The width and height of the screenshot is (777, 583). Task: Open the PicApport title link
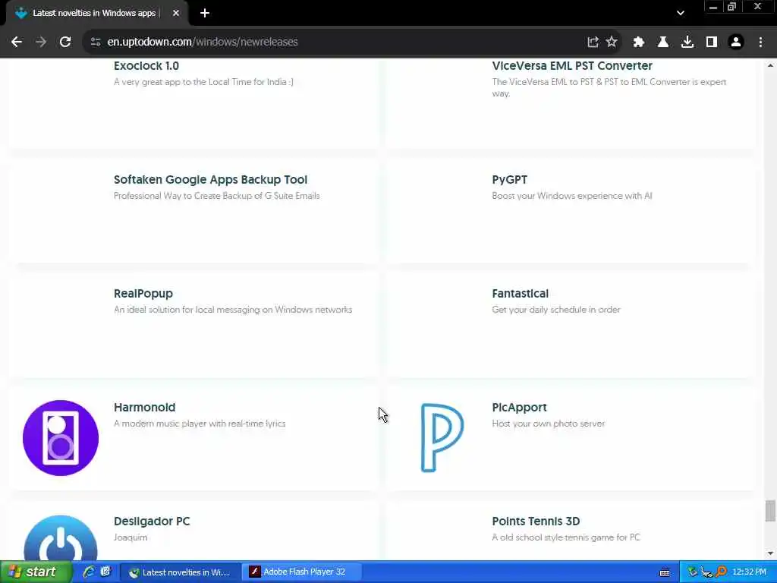pos(519,407)
